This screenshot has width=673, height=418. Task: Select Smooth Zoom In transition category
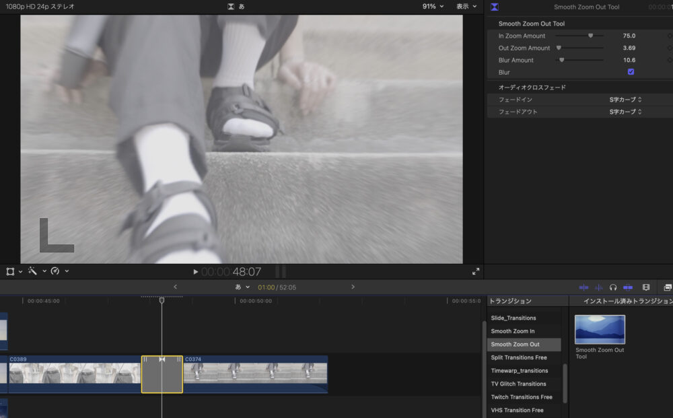pyautogui.click(x=513, y=331)
